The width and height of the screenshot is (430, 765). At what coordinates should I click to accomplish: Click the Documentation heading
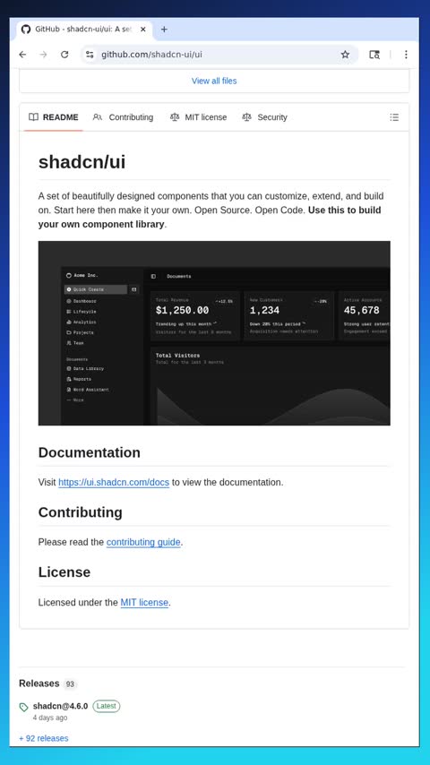click(90, 452)
